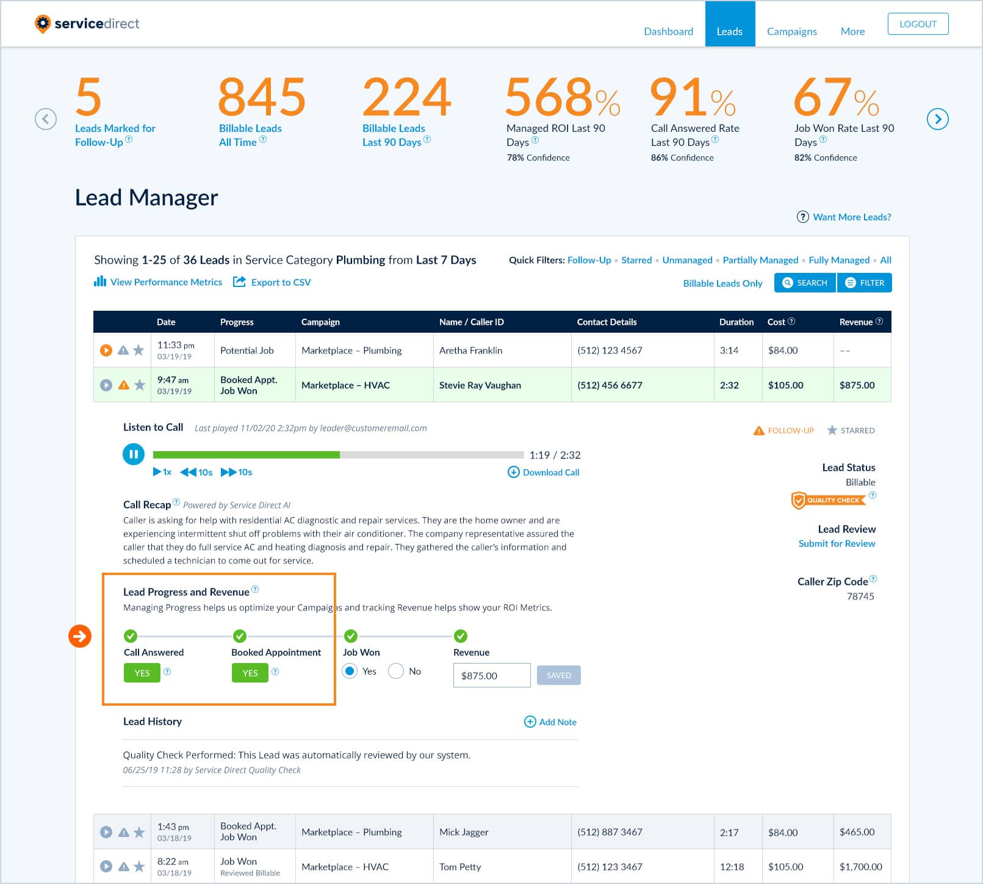Show next set of metrics with right chevron

(937, 119)
